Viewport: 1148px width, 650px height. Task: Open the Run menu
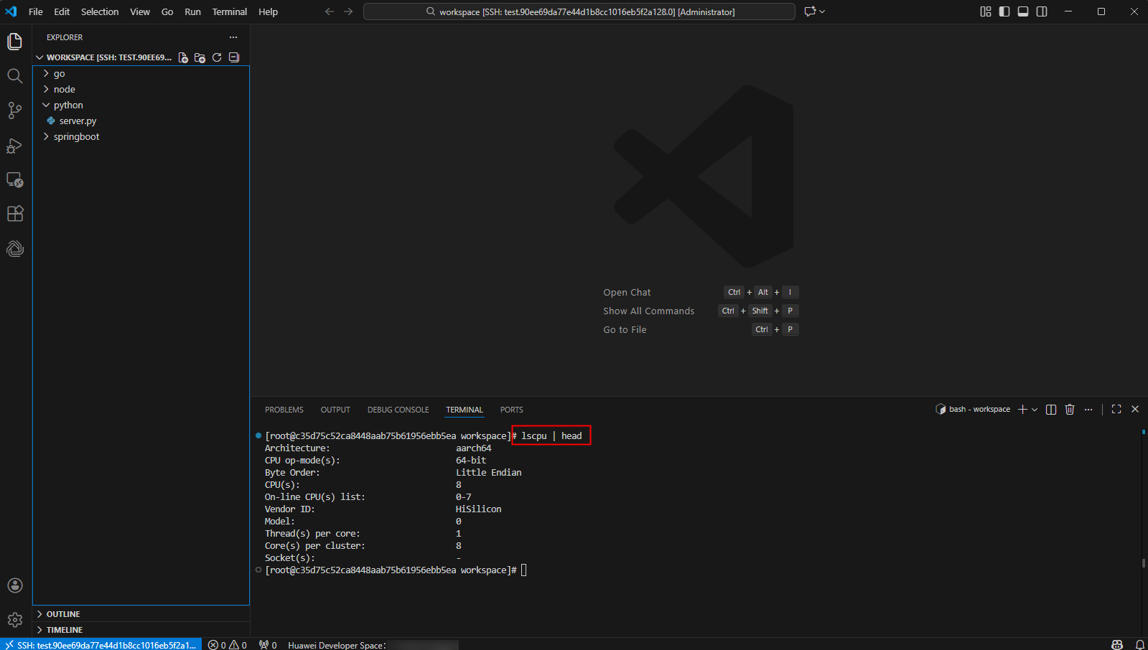[192, 11]
